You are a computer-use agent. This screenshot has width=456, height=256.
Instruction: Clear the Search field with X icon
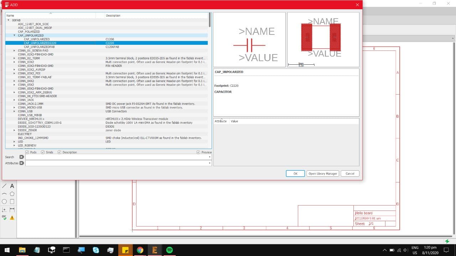[x=21, y=157]
